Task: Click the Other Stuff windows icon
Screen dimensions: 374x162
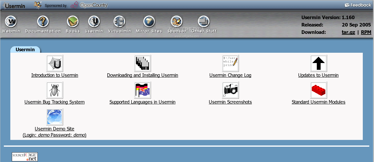Action: coord(204,22)
